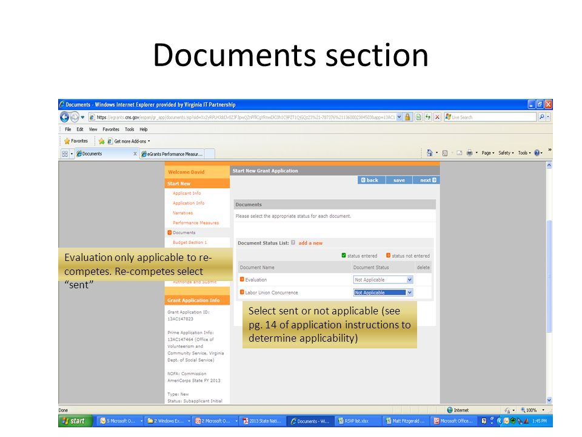Click the back button on grant application
Viewport: 582px width, 437px height.
click(371, 180)
